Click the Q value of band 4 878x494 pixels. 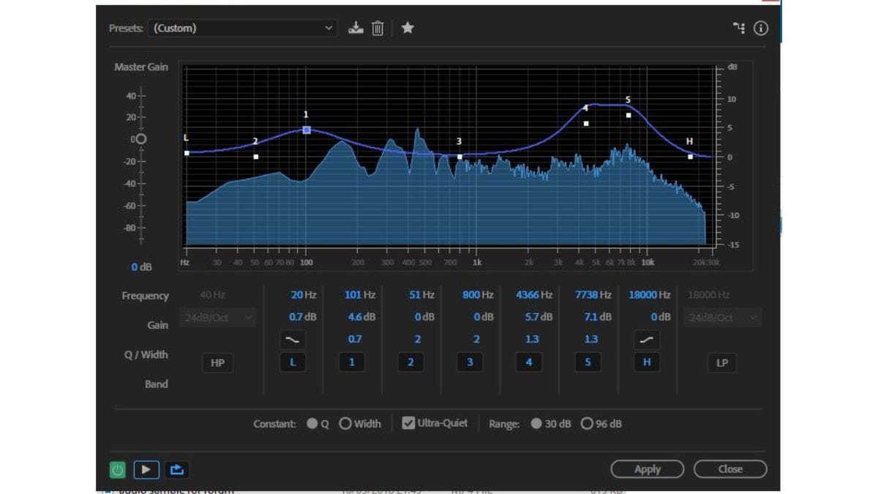[x=532, y=340]
